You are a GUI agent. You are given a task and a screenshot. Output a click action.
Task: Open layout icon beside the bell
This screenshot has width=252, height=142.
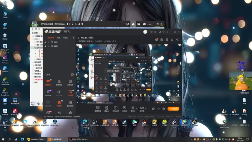click(x=167, y=40)
